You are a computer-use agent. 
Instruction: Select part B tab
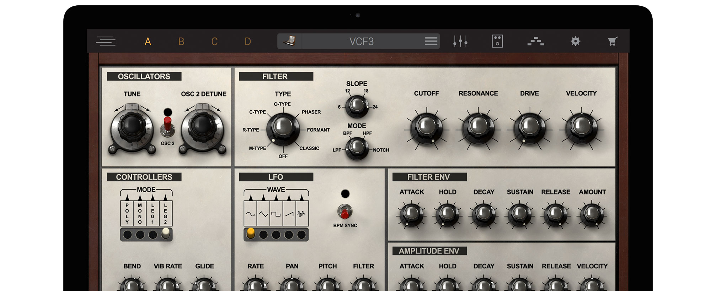(181, 42)
